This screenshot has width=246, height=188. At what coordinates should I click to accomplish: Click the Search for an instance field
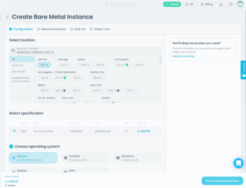pyautogui.click(x=132, y=4)
